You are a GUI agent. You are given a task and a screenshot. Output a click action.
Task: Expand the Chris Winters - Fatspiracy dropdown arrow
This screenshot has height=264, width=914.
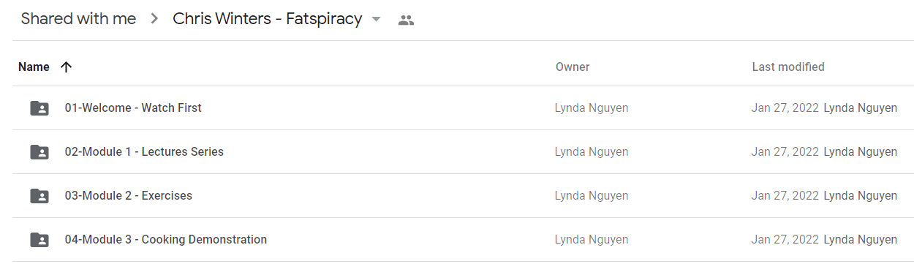coord(376,20)
